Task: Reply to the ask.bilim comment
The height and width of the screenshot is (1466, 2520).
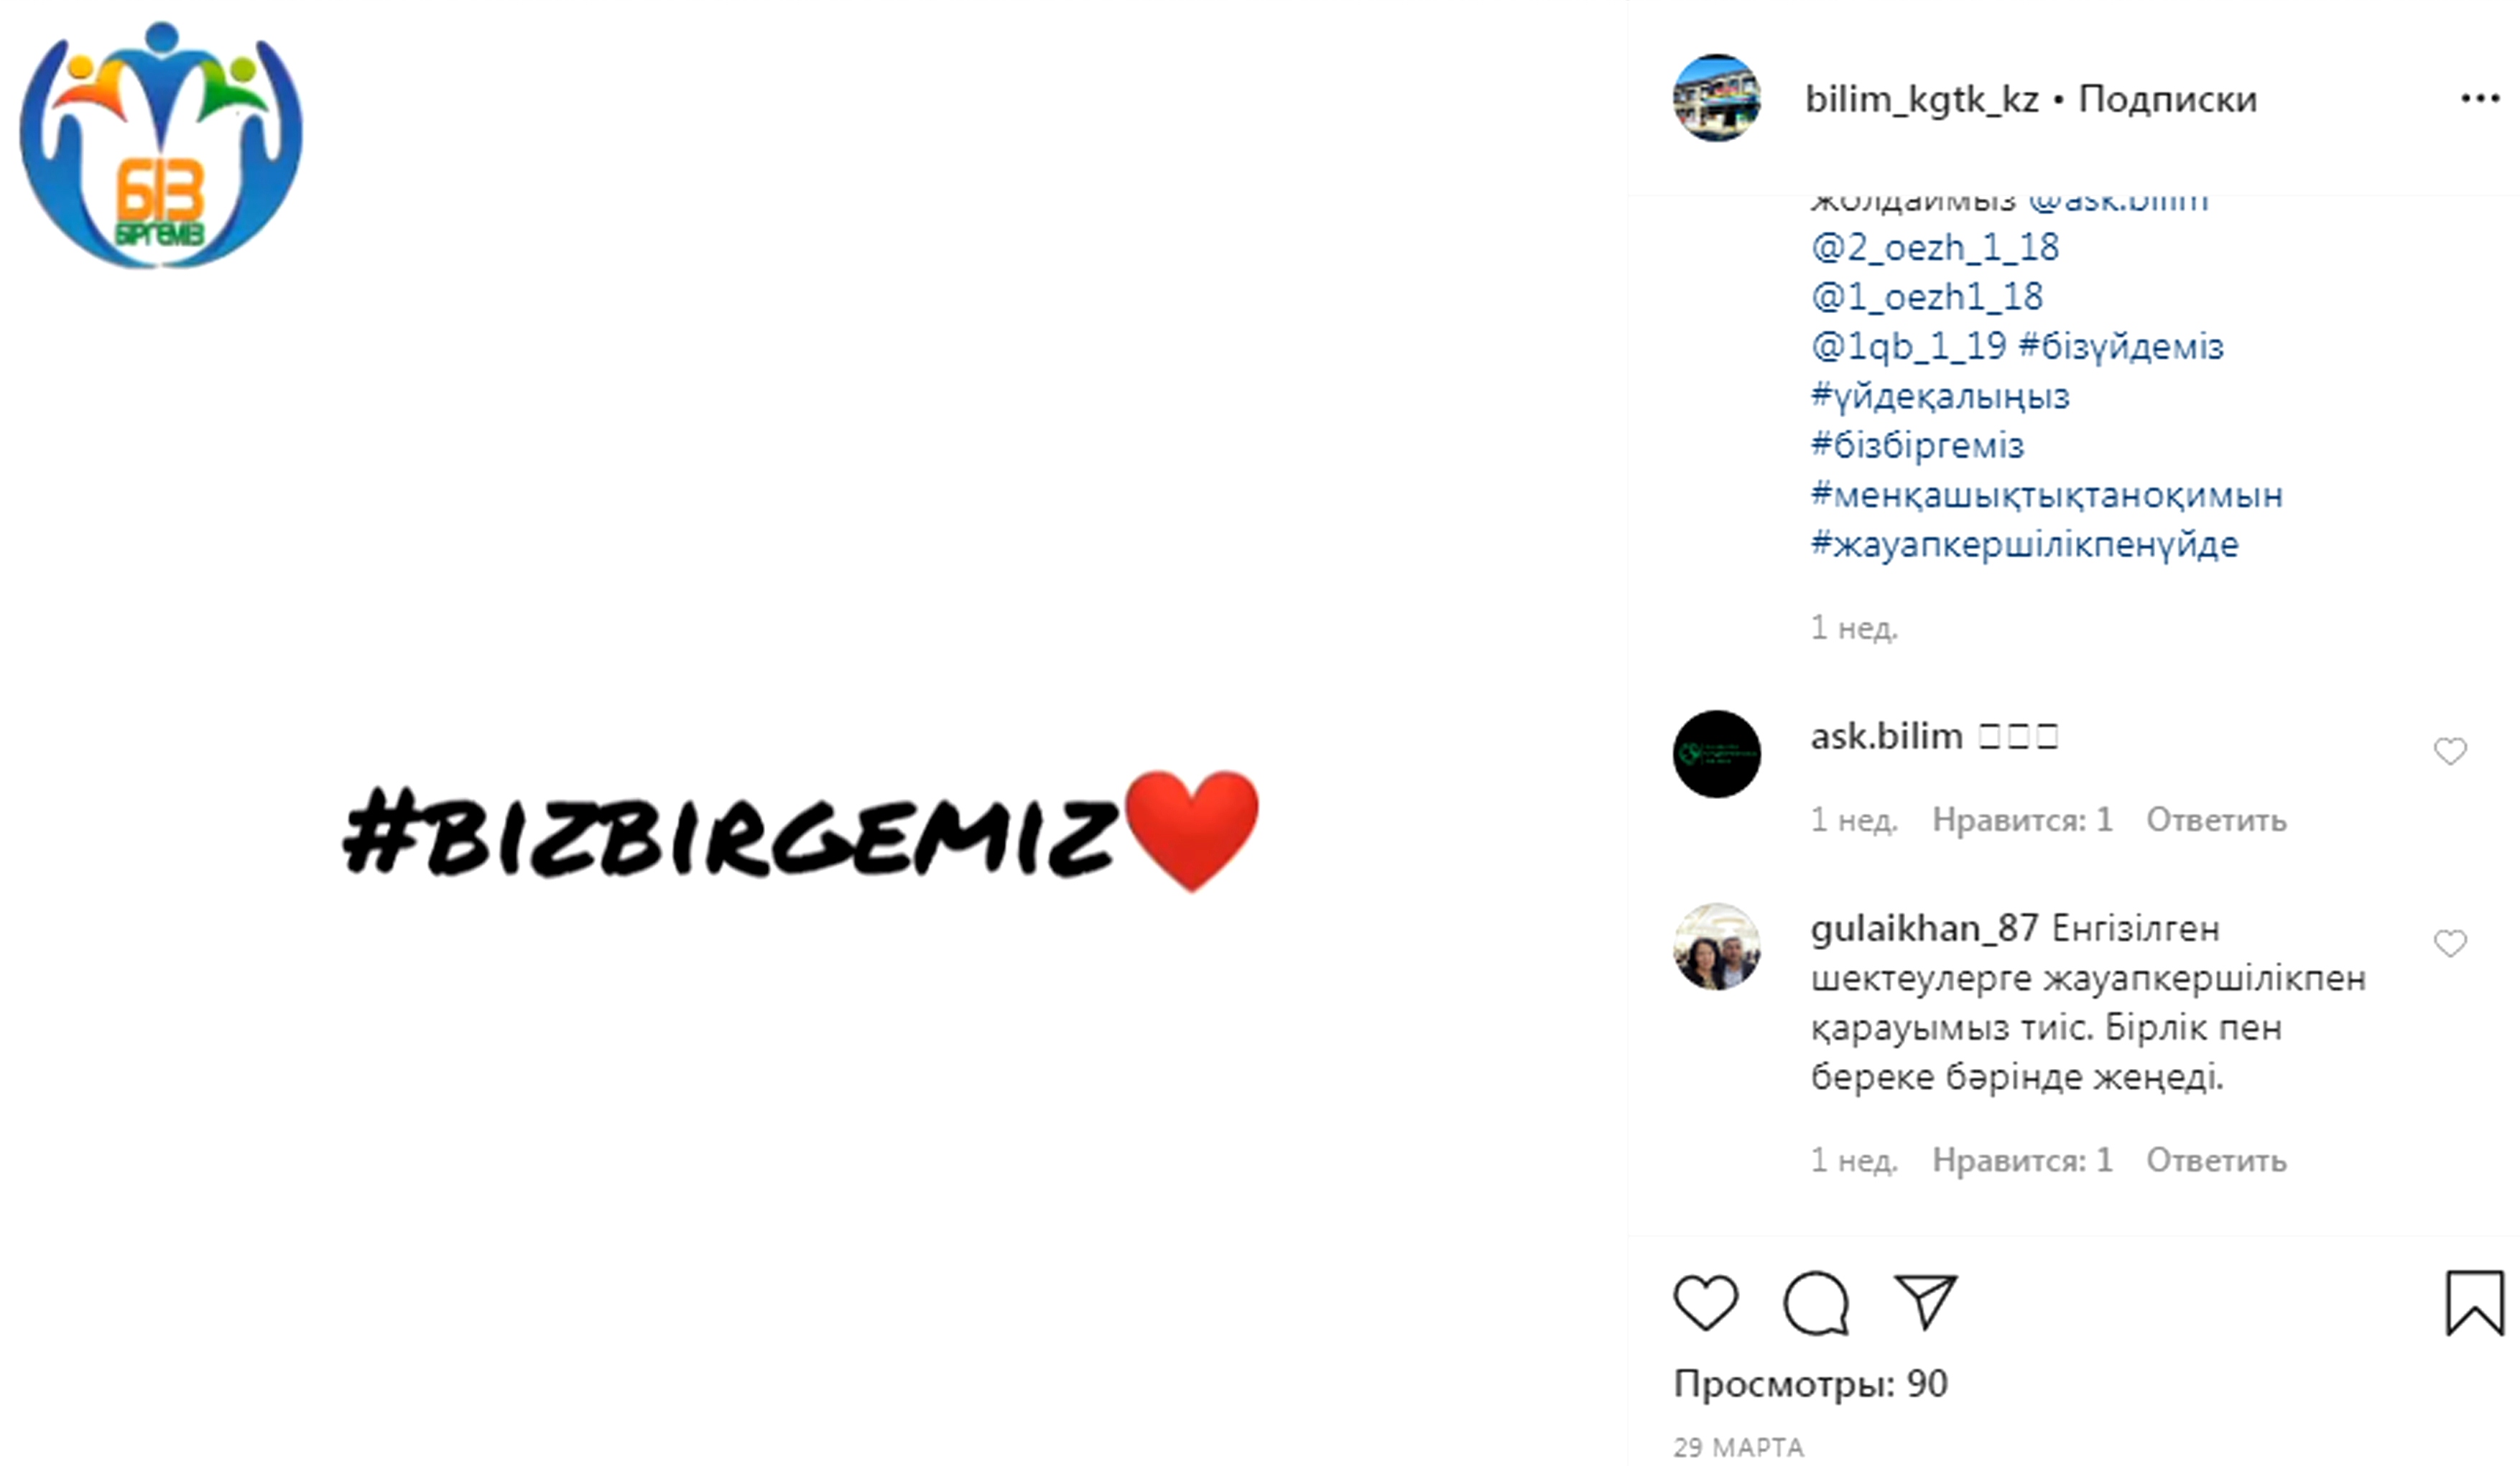Action: click(2216, 819)
